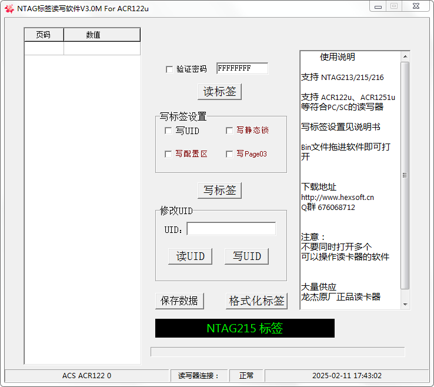Click the Q群 676068712 text
Screen dimensions: 434x387
(328, 208)
